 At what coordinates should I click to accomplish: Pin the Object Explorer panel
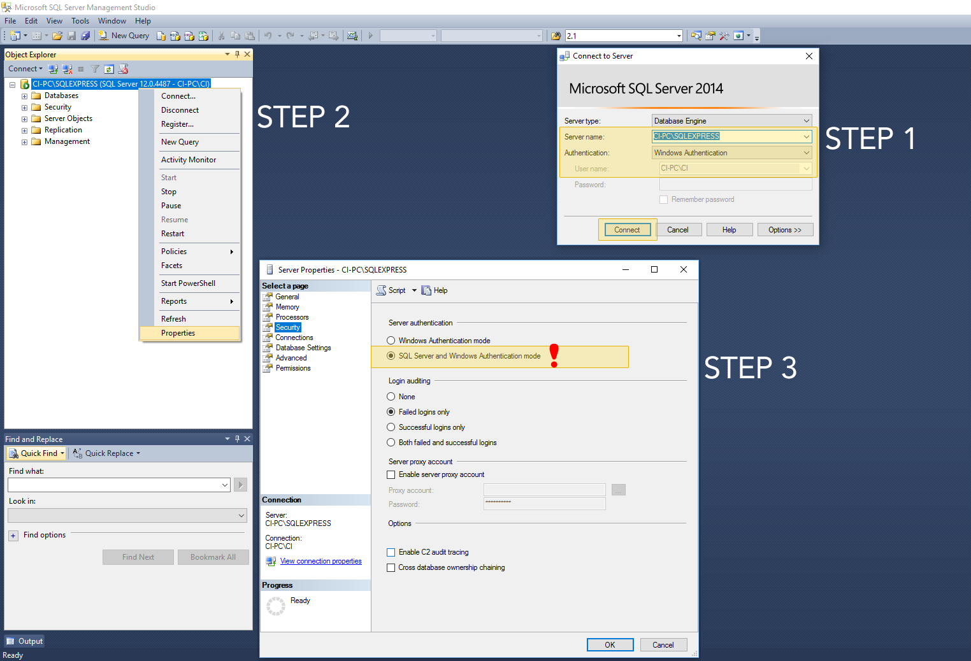(x=237, y=54)
